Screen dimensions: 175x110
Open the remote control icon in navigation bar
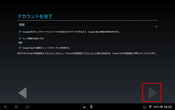[x=91, y=107]
